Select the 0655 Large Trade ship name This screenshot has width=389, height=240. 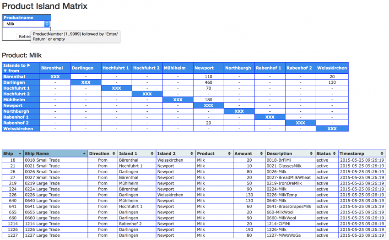point(43,212)
